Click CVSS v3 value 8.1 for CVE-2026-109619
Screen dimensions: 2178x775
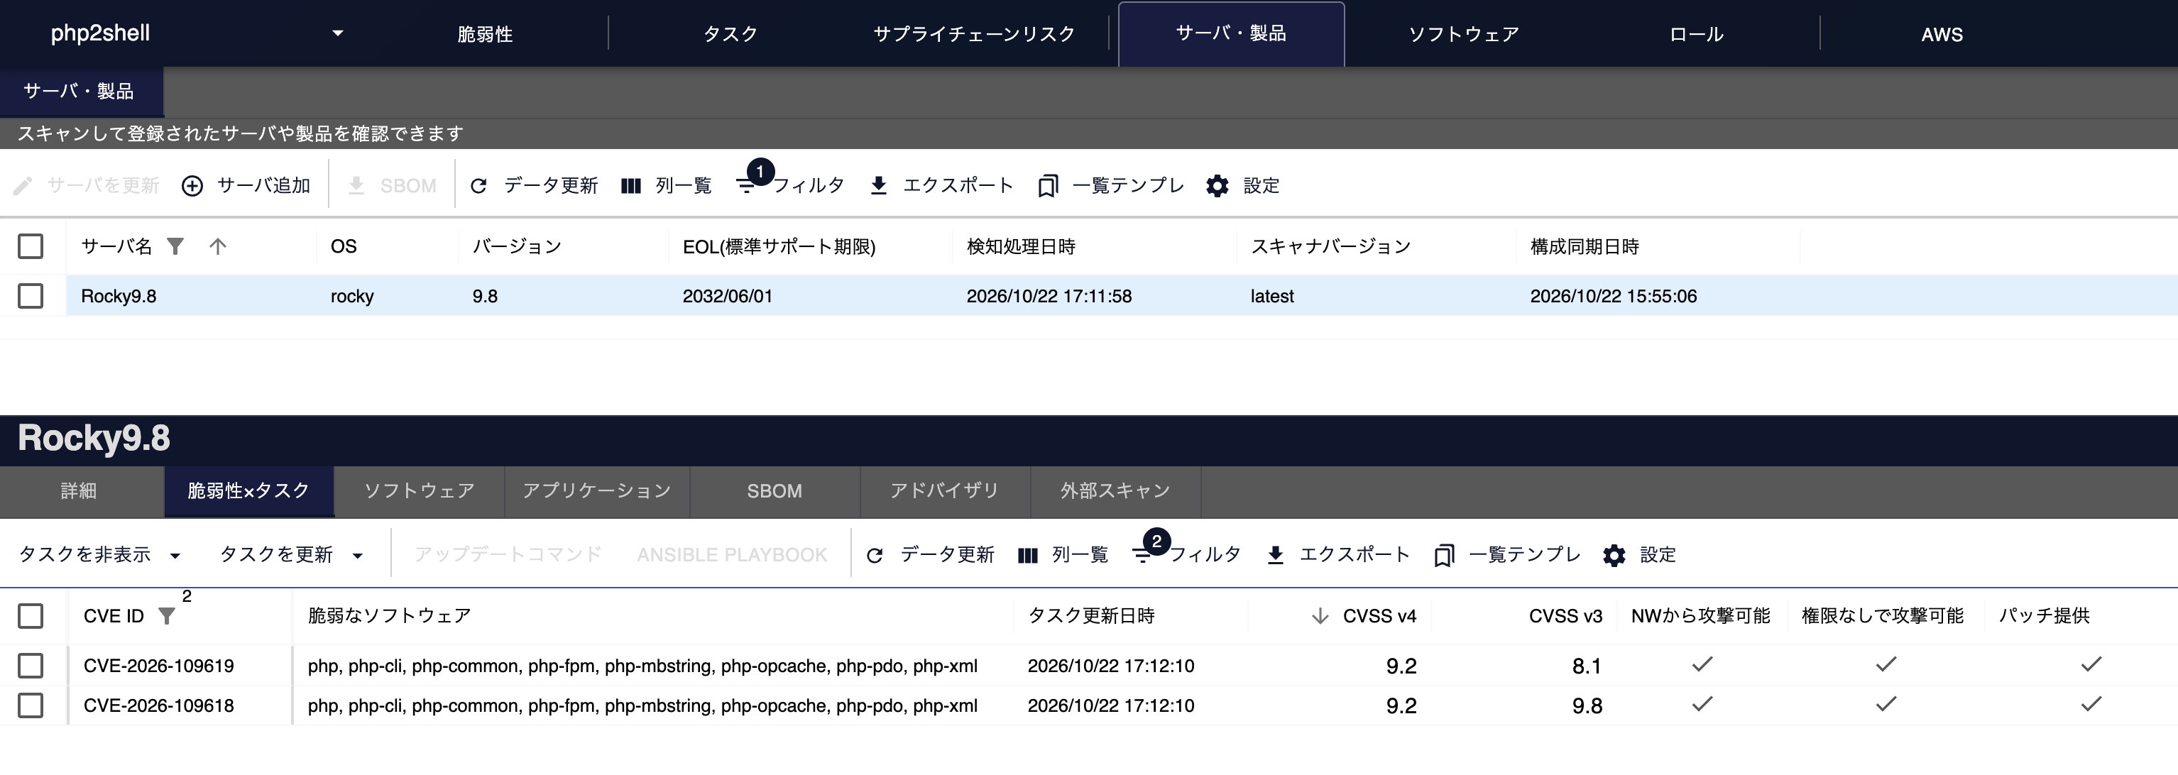tap(1587, 667)
